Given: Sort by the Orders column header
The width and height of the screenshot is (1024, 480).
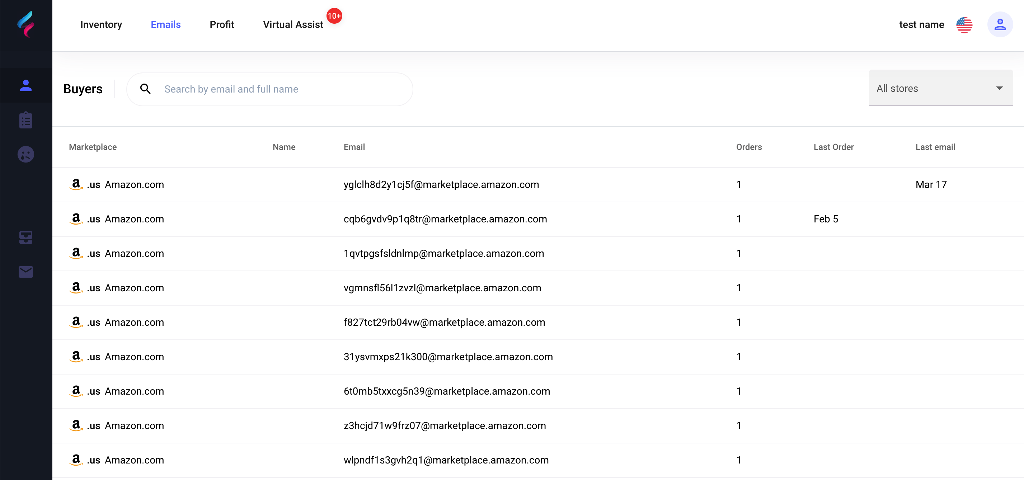Looking at the screenshot, I should pyautogui.click(x=748, y=147).
